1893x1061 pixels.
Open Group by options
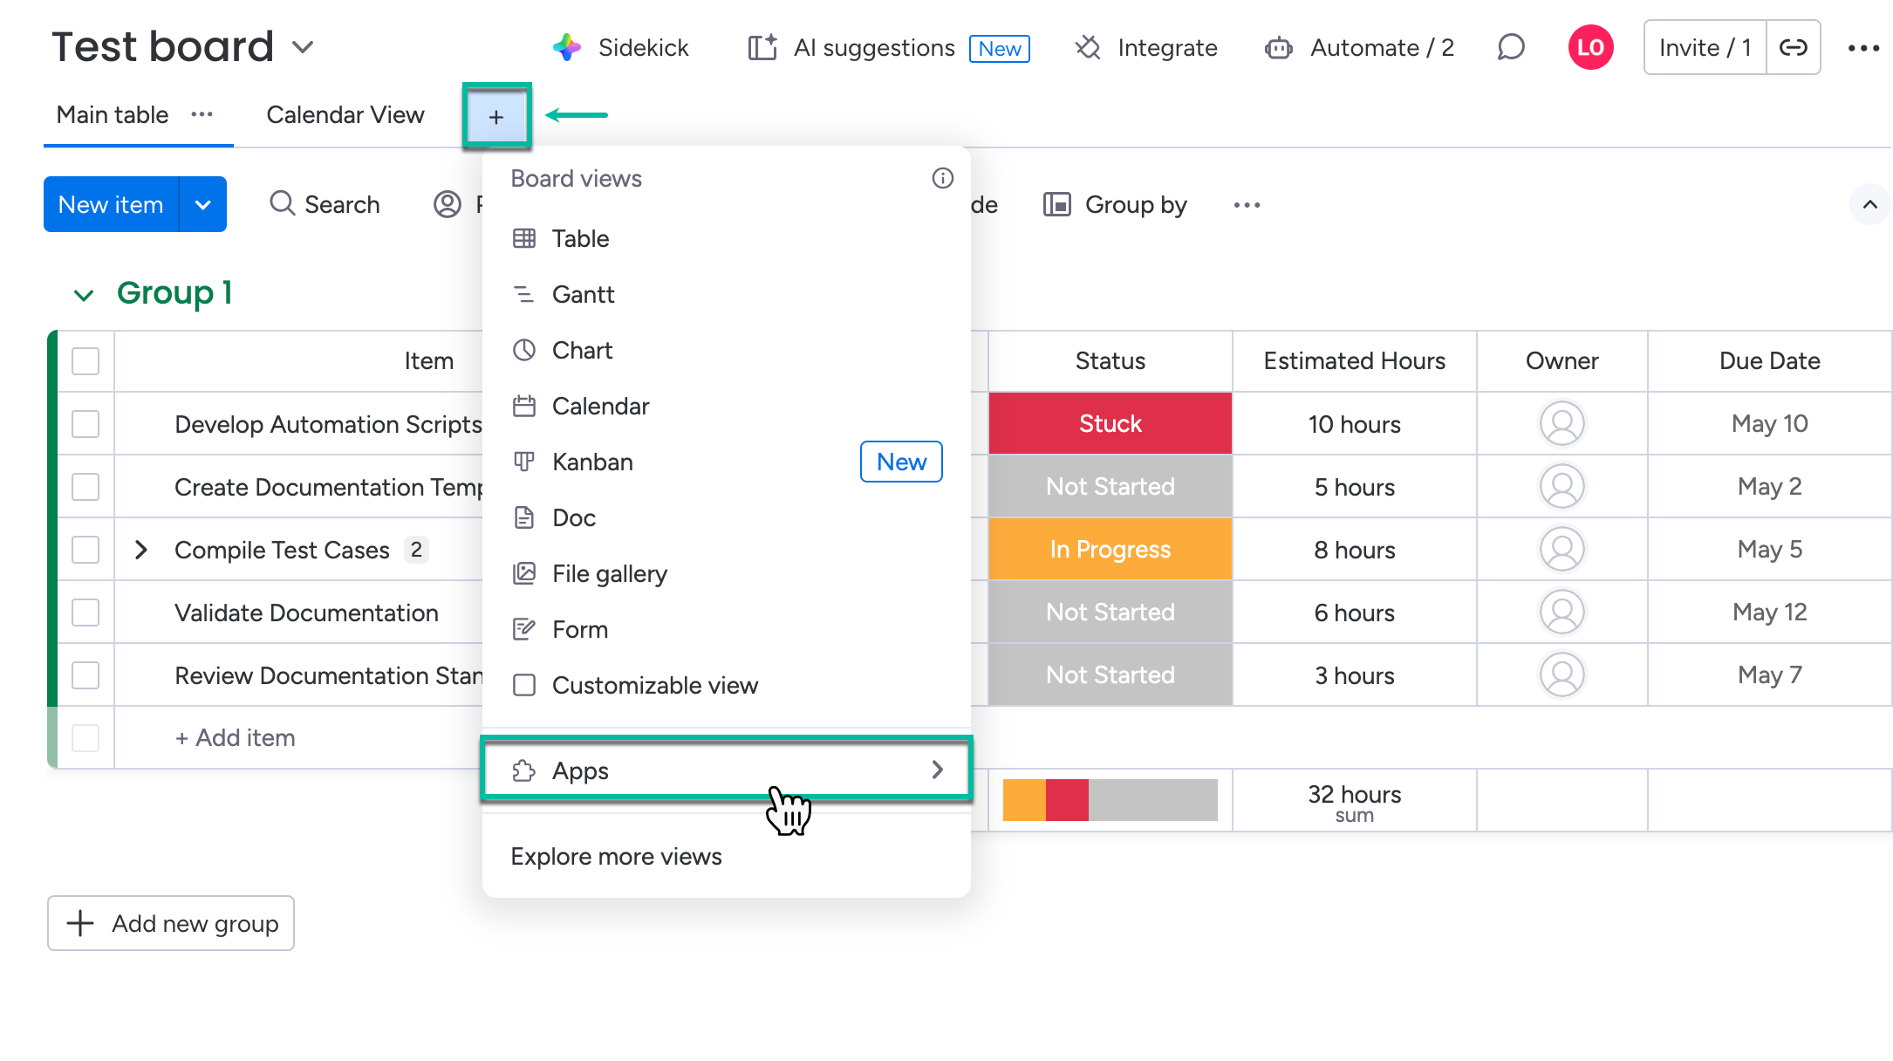[x=1115, y=204]
